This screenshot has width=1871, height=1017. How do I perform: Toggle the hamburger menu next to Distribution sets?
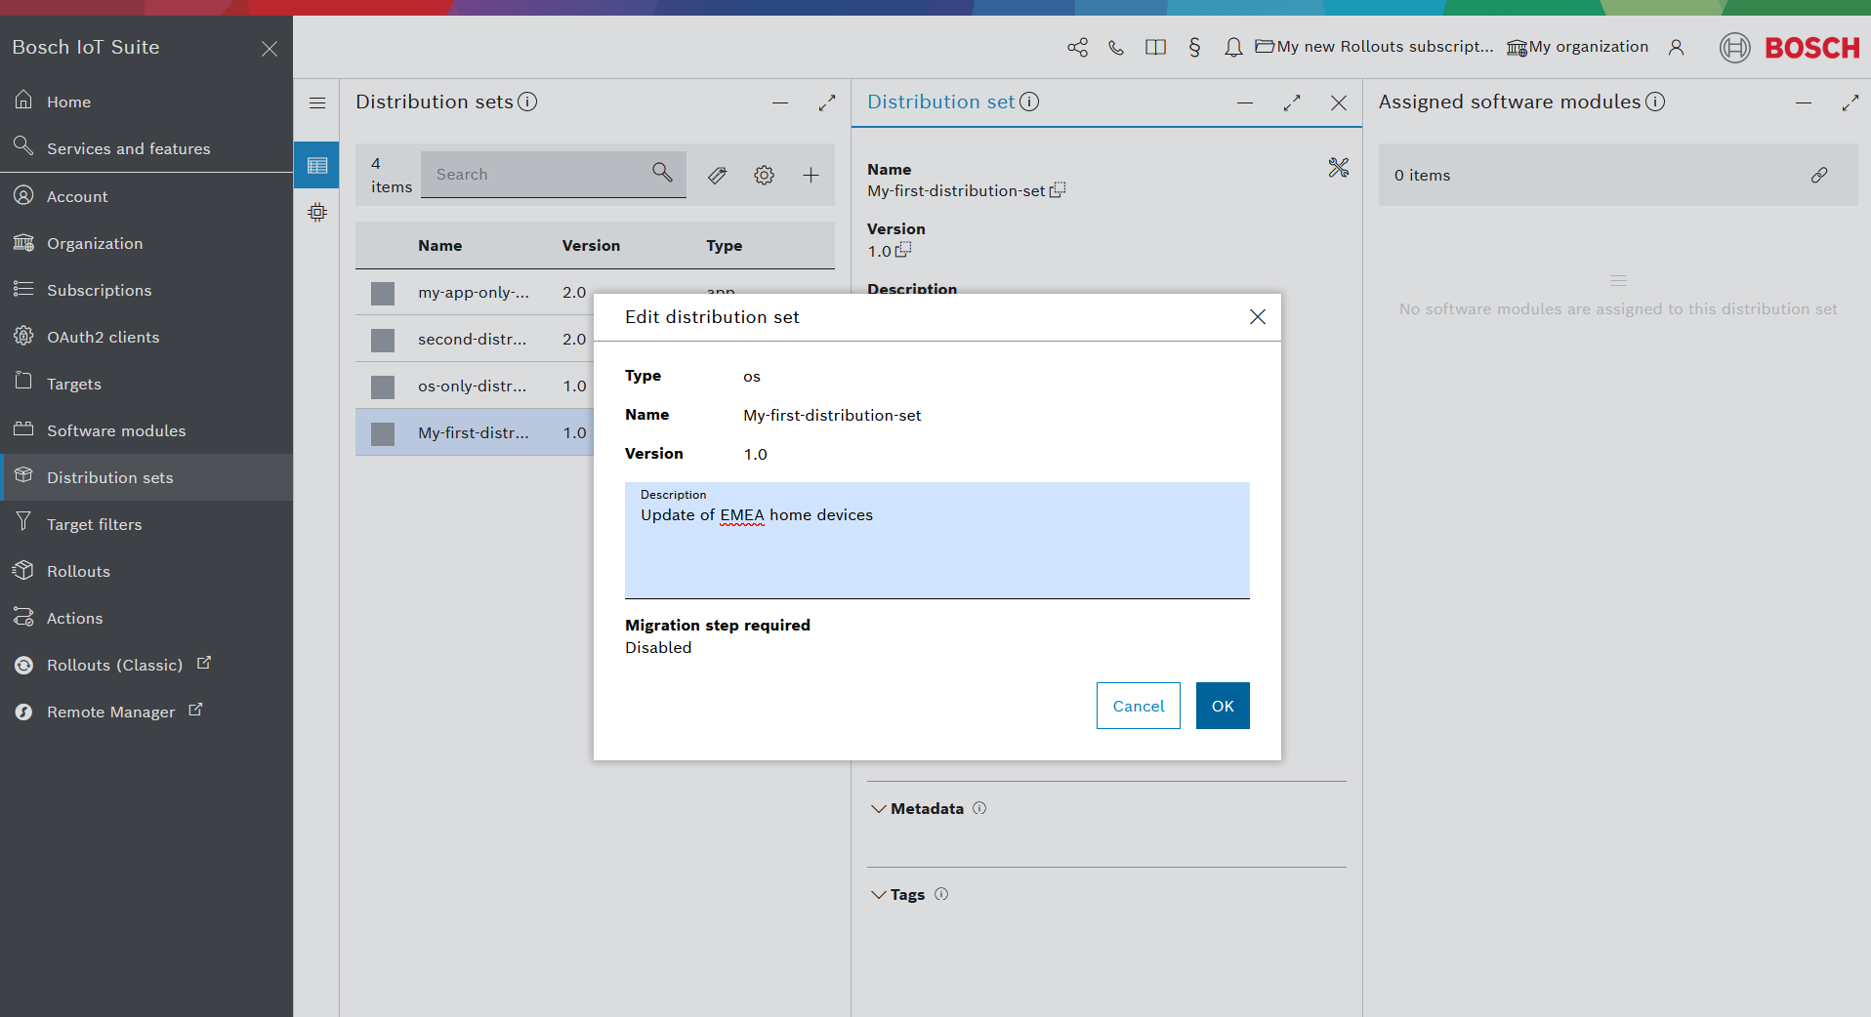click(x=317, y=102)
